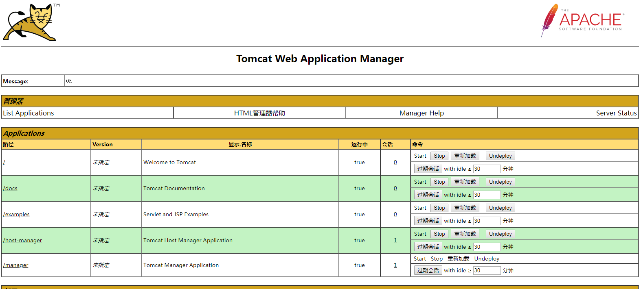Image resolution: width=641 pixels, height=289 pixels.
Task: Click the session count for Welcome to Tomcat
Action: [x=395, y=162]
